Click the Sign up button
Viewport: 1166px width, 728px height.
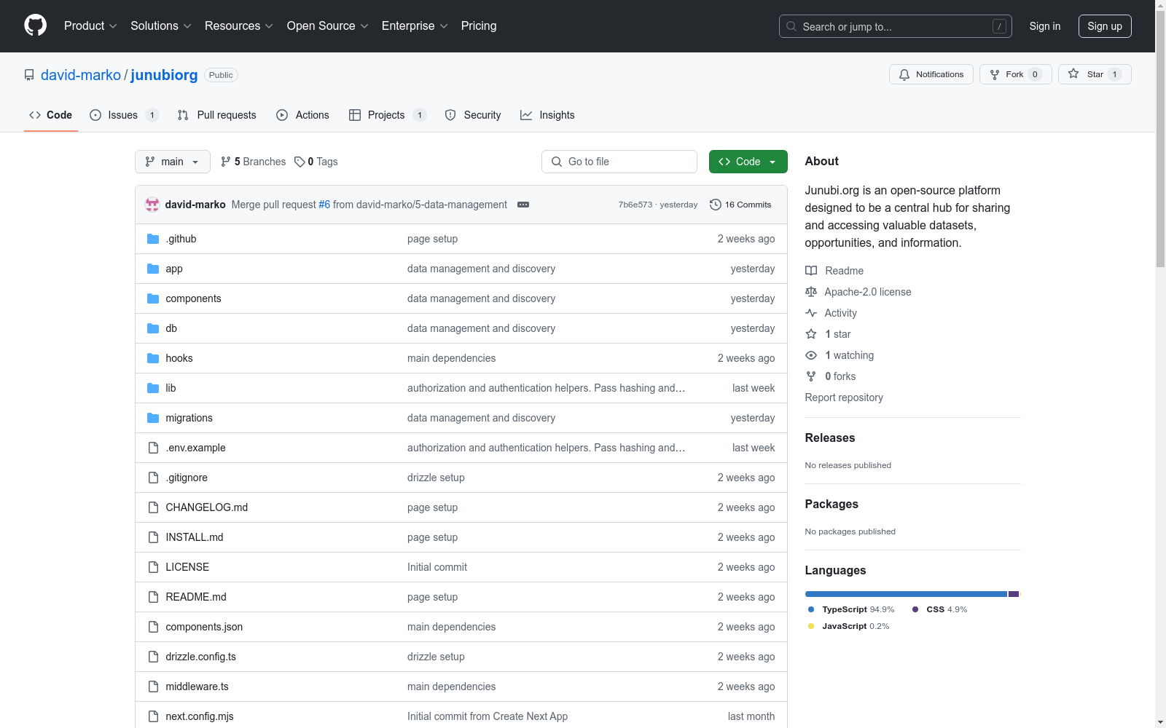[1105, 26]
